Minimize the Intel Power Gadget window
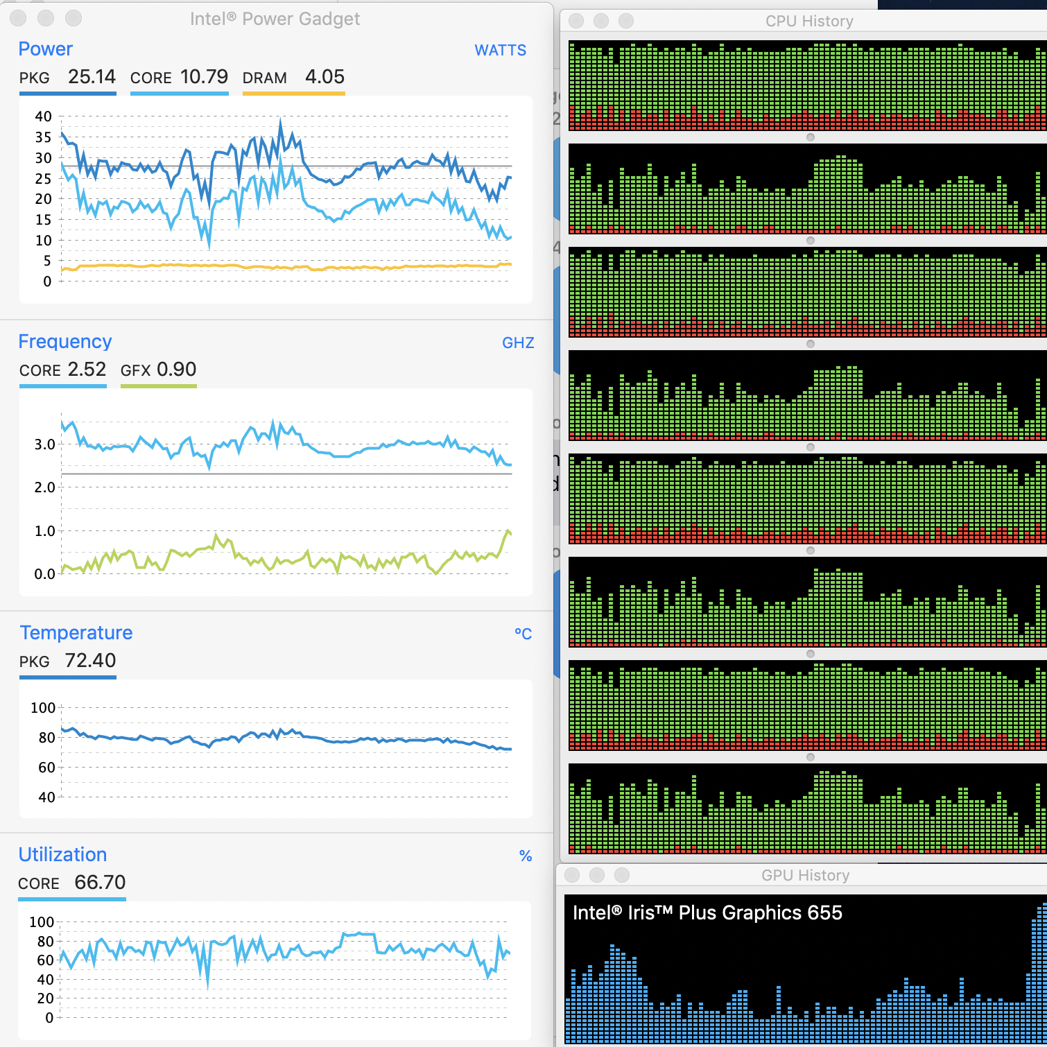 click(x=46, y=18)
